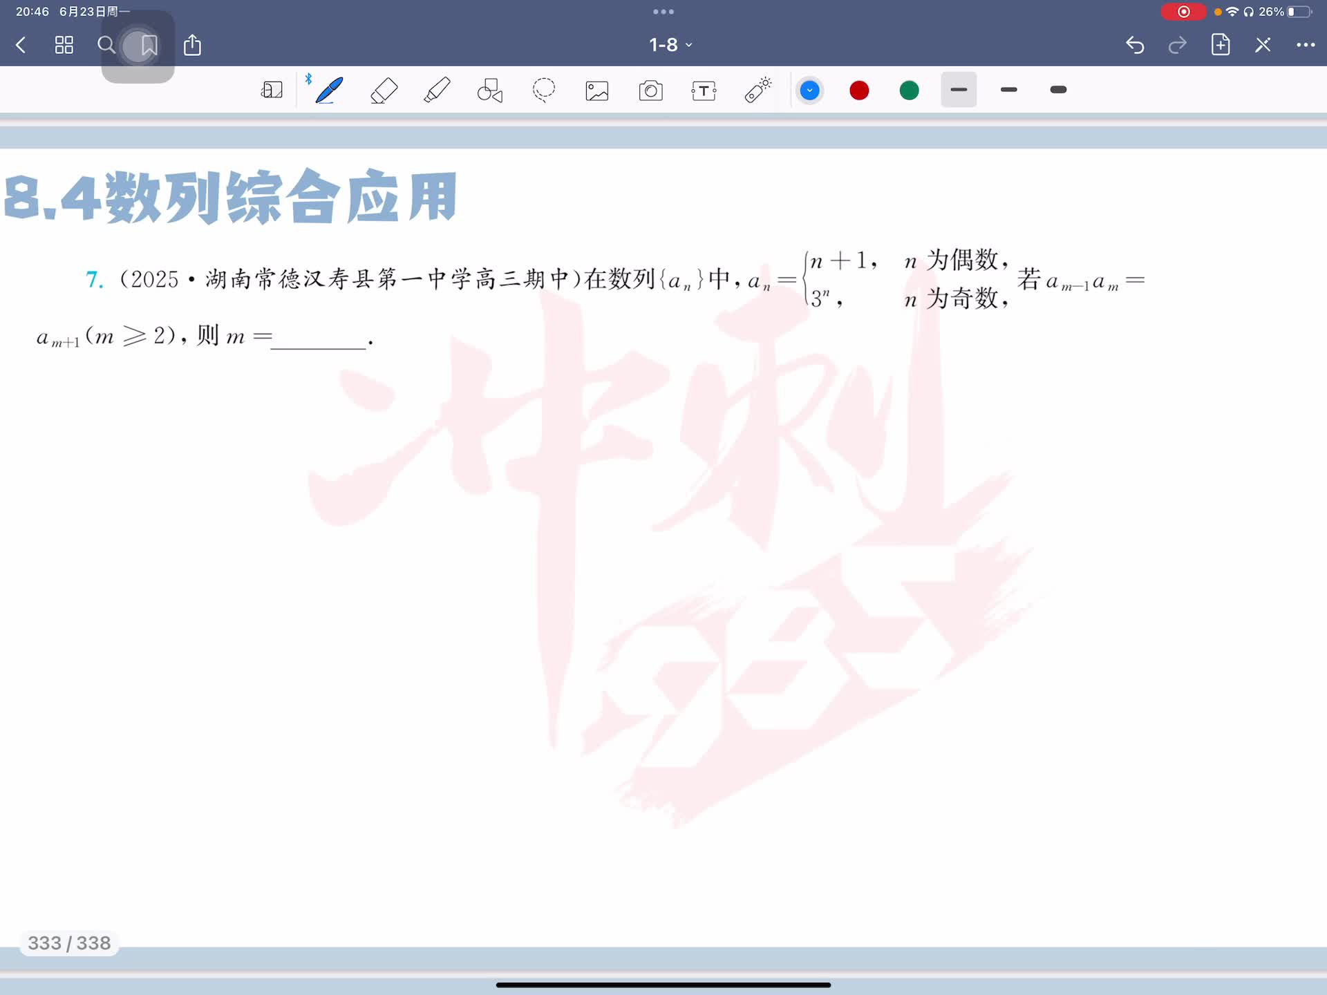Select the Eraser tool
The image size is (1327, 995).
point(384,91)
